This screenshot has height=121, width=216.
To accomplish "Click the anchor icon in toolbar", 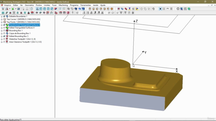I will (37, 9).
